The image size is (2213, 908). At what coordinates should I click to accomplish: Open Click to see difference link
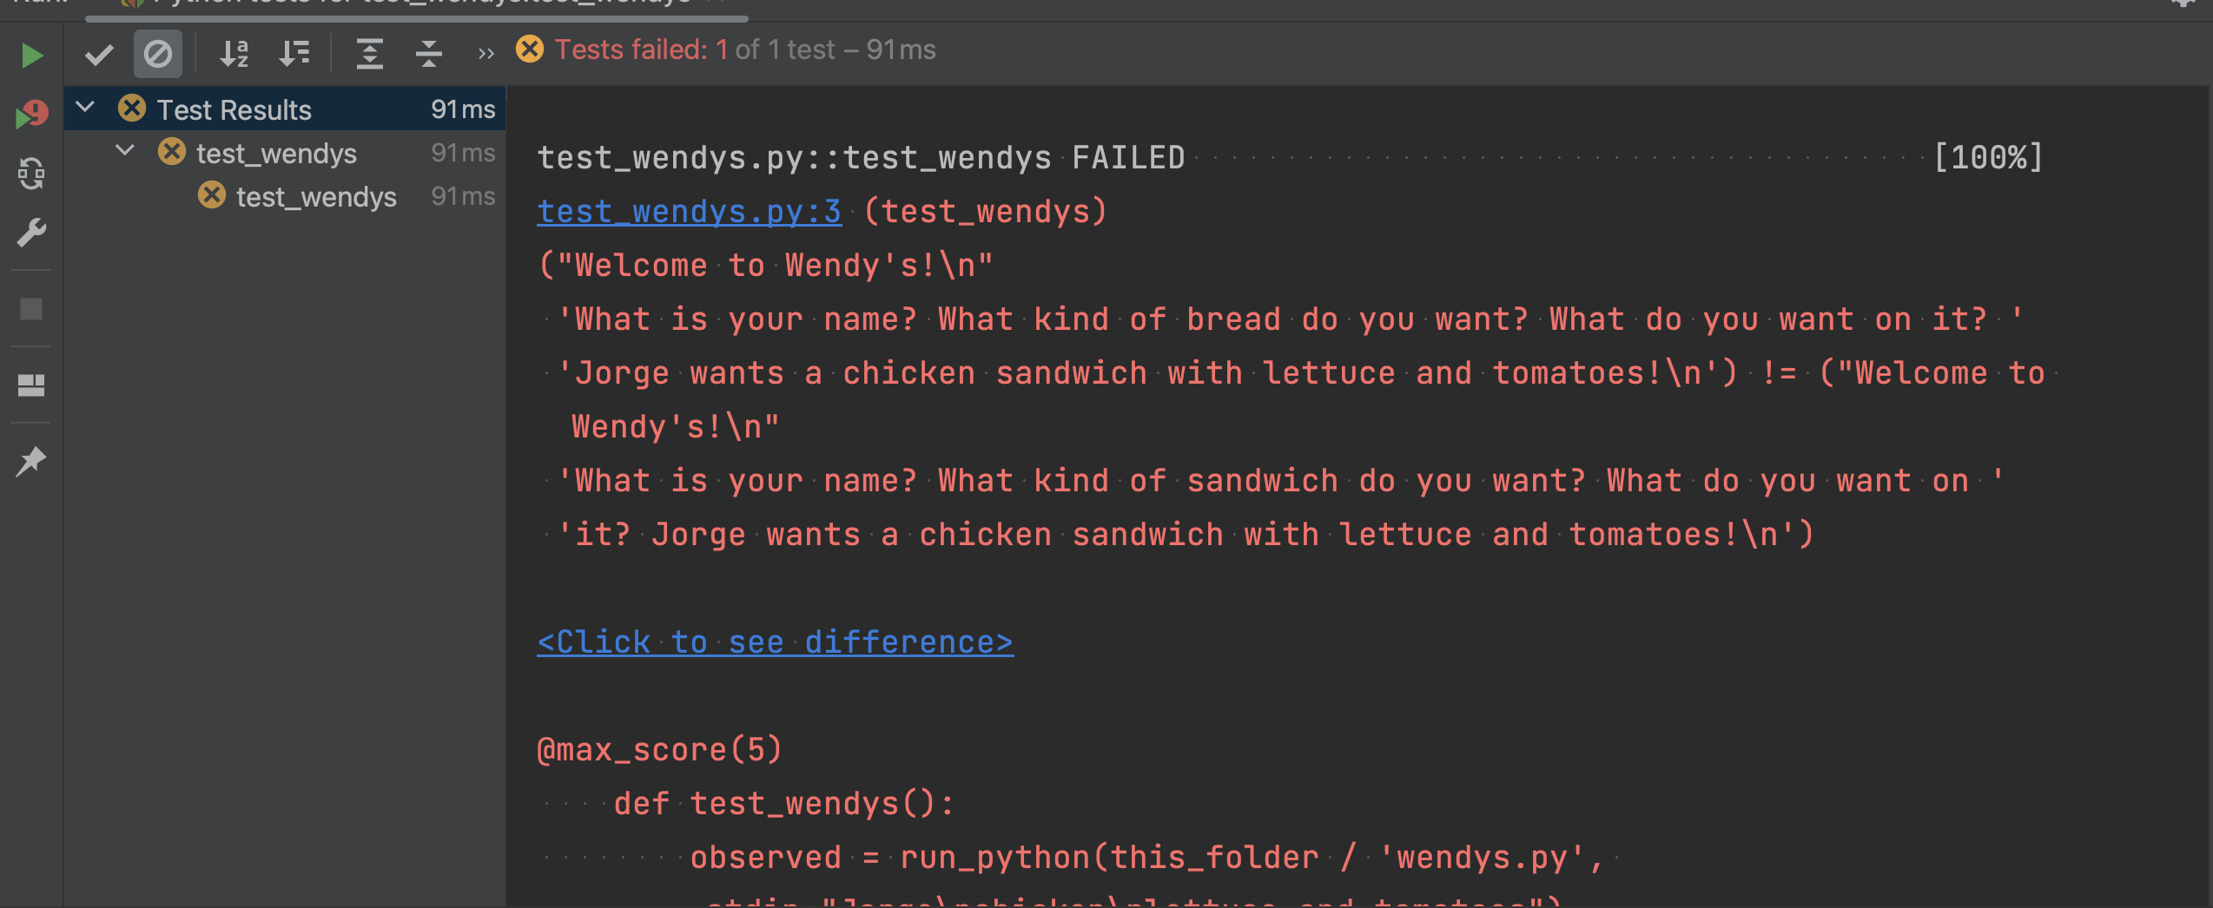[774, 642]
